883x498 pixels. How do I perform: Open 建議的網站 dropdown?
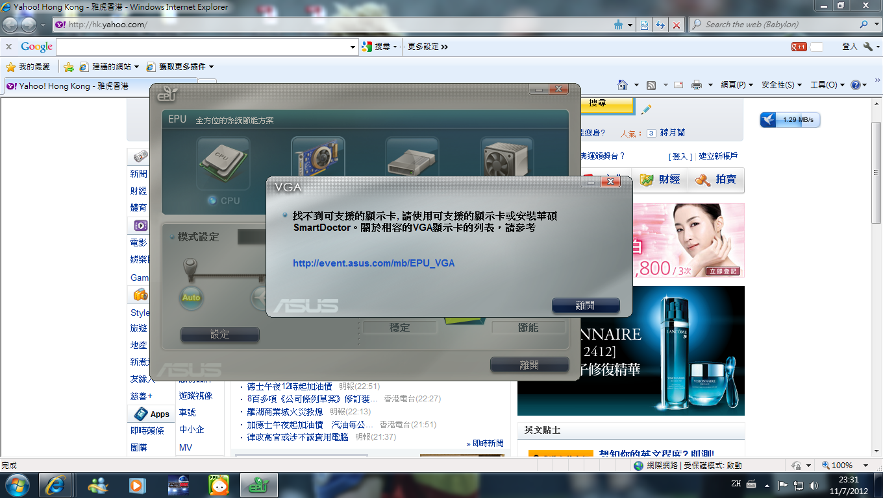tap(110, 67)
